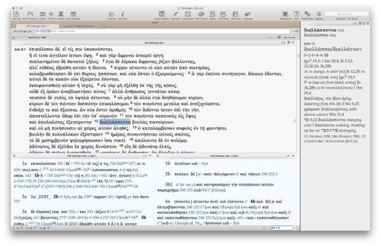
Task: Expand the LXX Göttingen Job pane title menu
Action: 154,42
